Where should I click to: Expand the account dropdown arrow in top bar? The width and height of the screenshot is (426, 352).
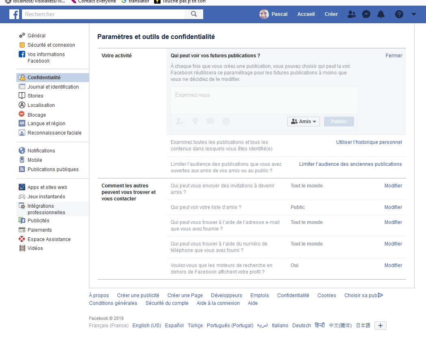pos(413,14)
